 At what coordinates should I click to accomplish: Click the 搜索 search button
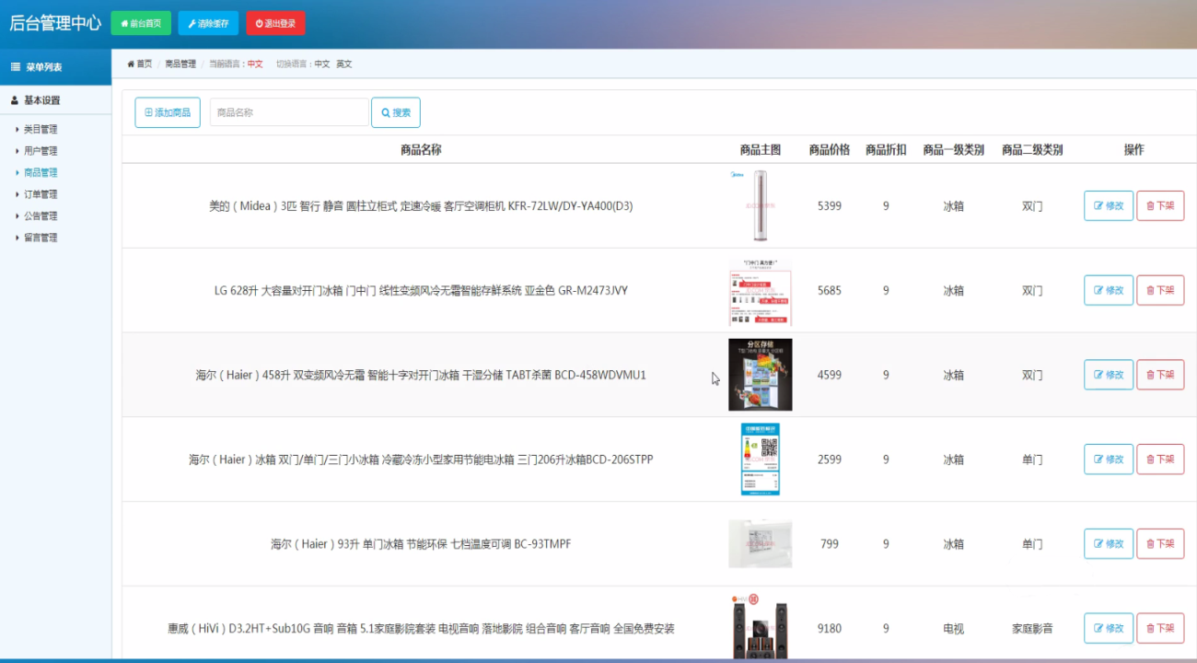tap(396, 112)
